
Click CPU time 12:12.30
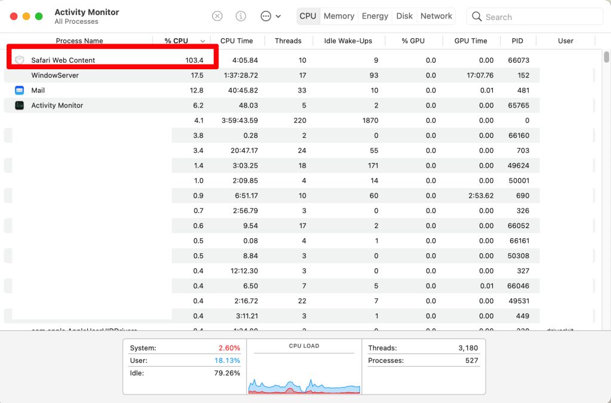click(x=244, y=271)
